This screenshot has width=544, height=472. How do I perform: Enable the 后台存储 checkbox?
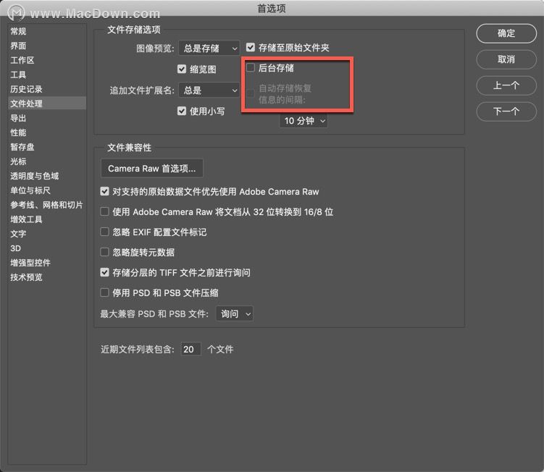[251, 67]
